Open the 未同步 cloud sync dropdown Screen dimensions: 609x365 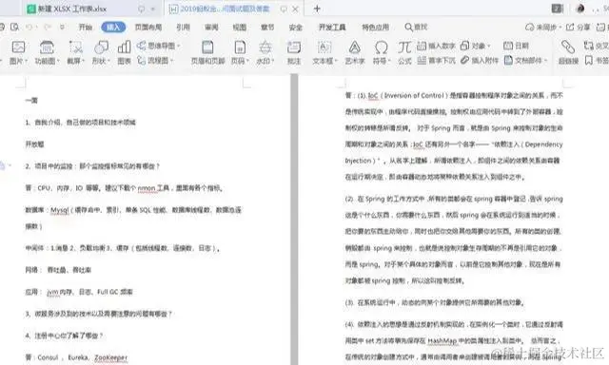[560, 27]
